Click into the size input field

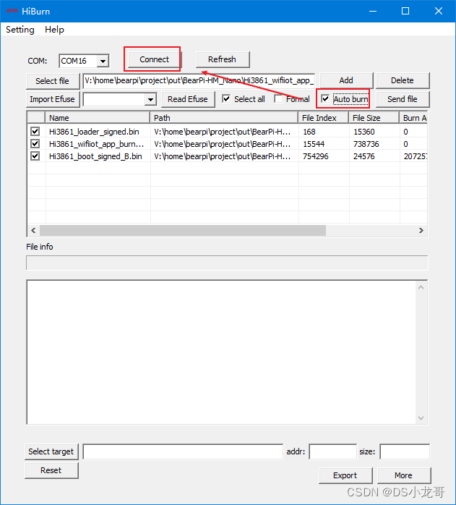coord(405,451)
